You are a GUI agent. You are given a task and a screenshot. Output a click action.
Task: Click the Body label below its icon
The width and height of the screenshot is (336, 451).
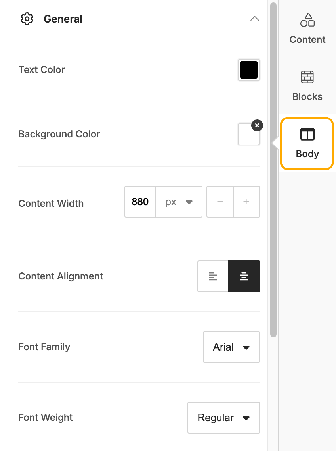click(307, 154)
